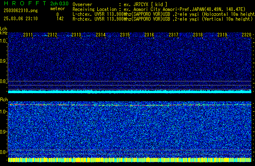Screen dimensions: 255x166
Task: Click the red carrier line in Rch spectrogram
Action: [130, 105]
